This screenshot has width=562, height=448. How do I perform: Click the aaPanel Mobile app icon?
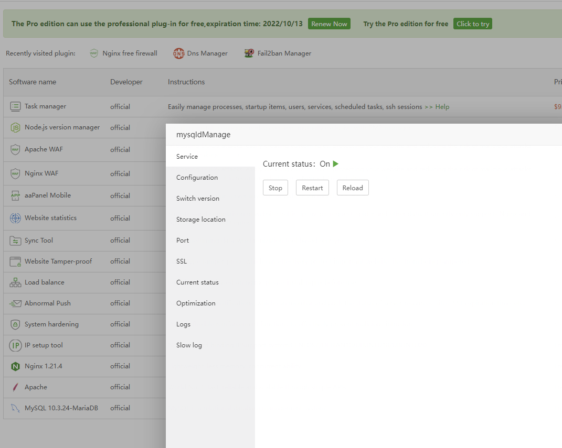[x=15, y=195]
